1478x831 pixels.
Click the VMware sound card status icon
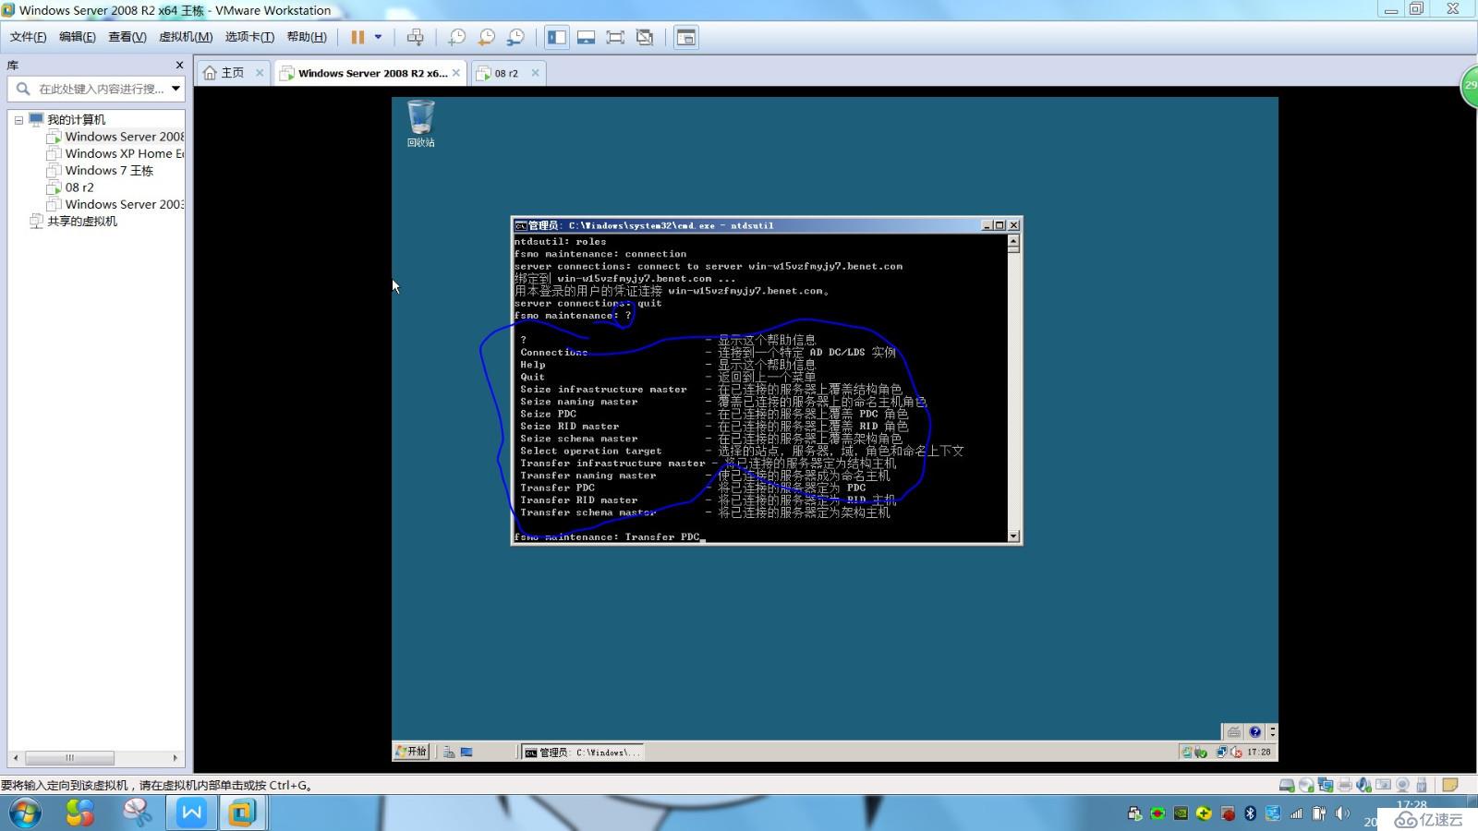coord(1364,785)
